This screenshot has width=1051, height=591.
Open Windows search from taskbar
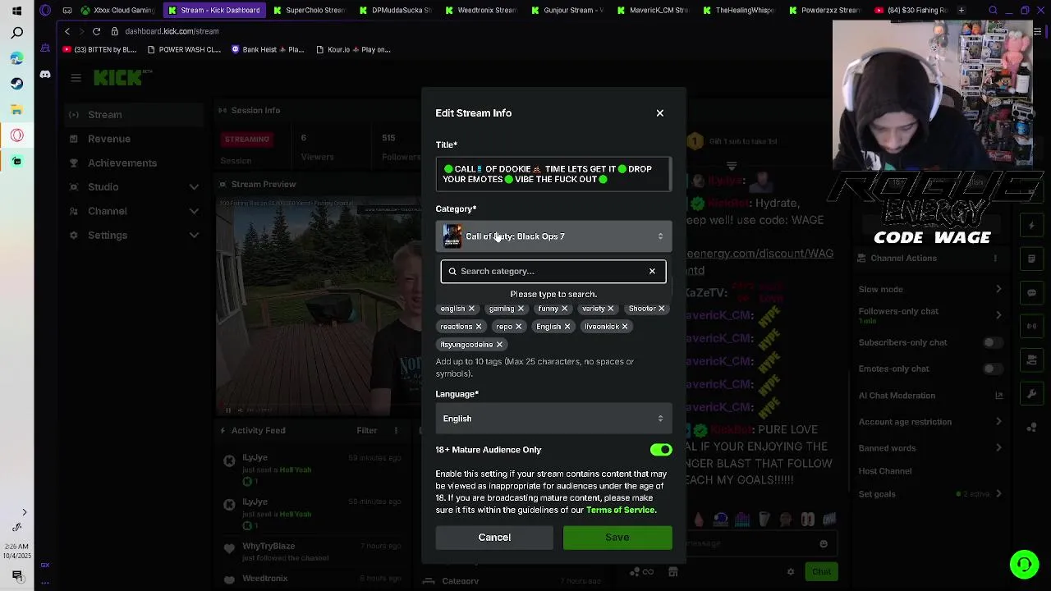click(16, 34)
